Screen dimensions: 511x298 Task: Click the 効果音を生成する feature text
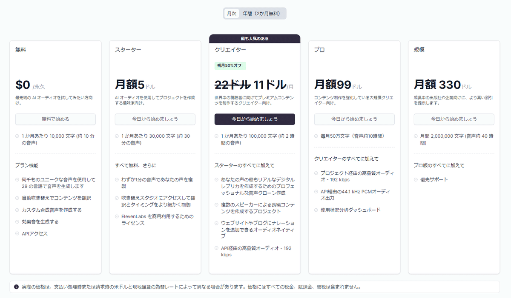tap(40, 222)
